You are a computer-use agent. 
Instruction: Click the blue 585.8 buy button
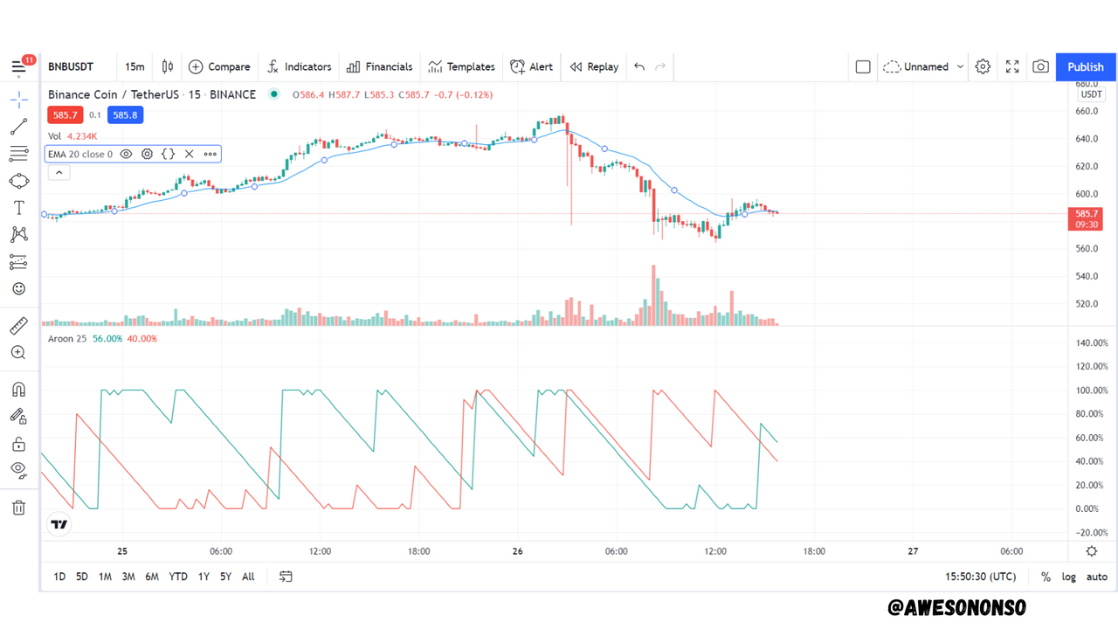coord(125,114)
